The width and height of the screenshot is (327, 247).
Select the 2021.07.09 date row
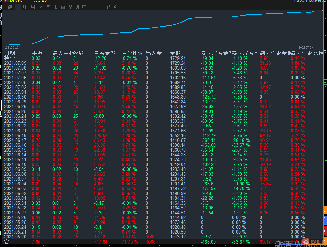(x=15, y=63)
